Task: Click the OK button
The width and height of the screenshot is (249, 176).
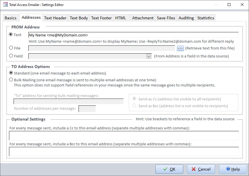Action: click(169, 169)
